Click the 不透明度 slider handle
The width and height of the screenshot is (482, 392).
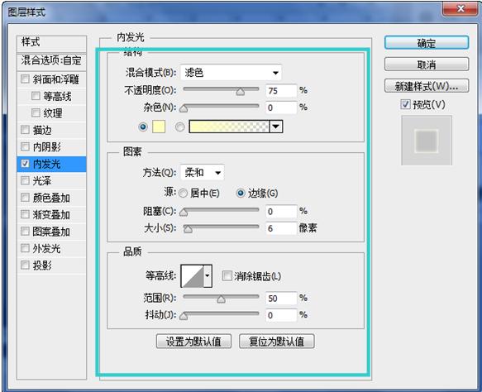pyautogui.click(x=241, y=91)
